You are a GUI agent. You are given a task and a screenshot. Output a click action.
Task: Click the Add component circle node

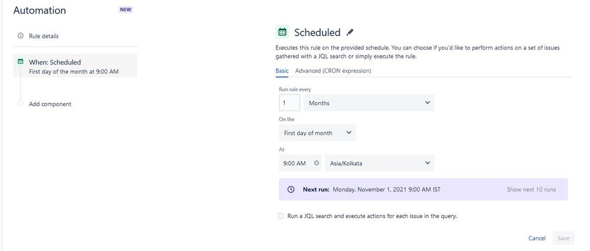pyautogui.click(x=20, y=103)
